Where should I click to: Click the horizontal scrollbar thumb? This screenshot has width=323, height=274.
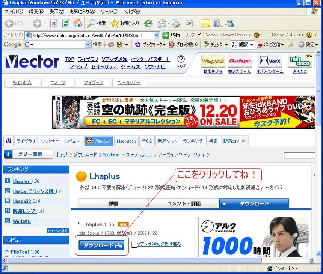[x=134, y=260]
